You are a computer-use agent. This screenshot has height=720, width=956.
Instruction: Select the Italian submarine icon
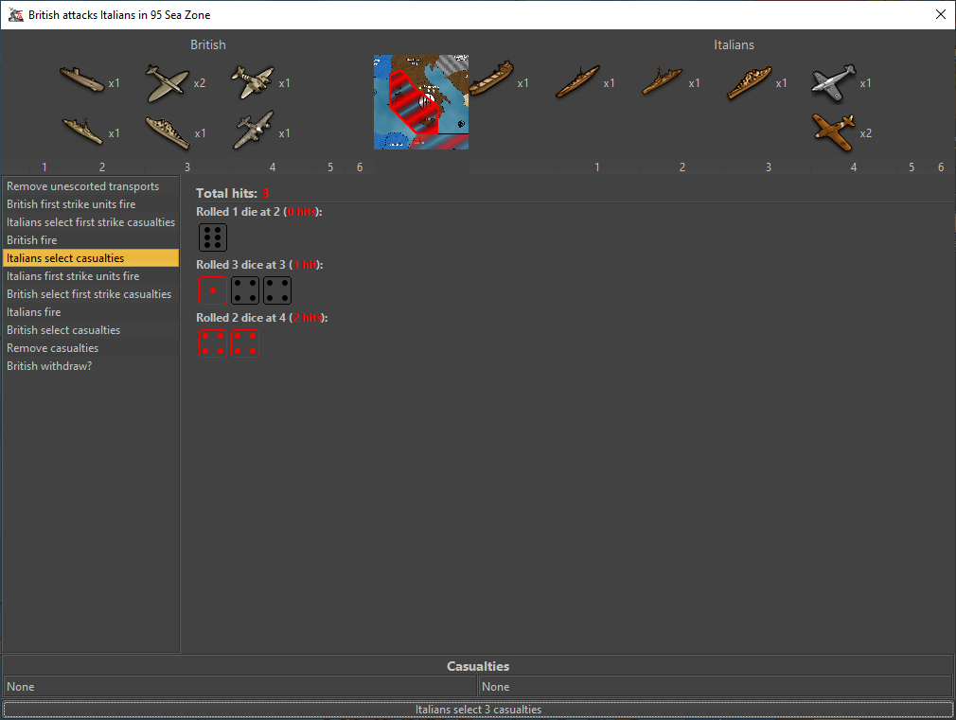click(578, 81)
